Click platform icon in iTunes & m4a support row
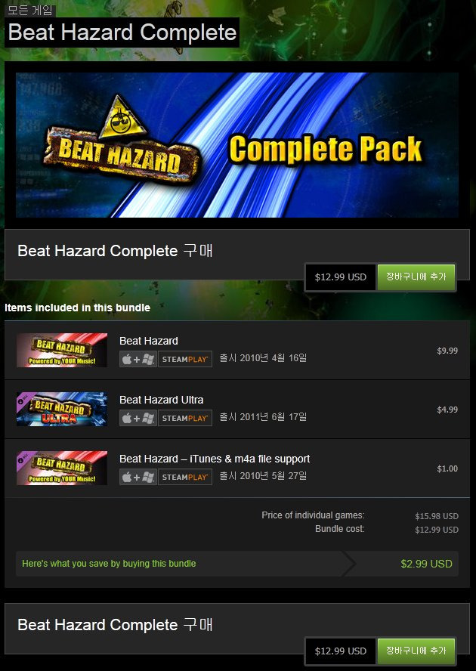The height and width of the screenshot is (671, 476). pos(138,477)
